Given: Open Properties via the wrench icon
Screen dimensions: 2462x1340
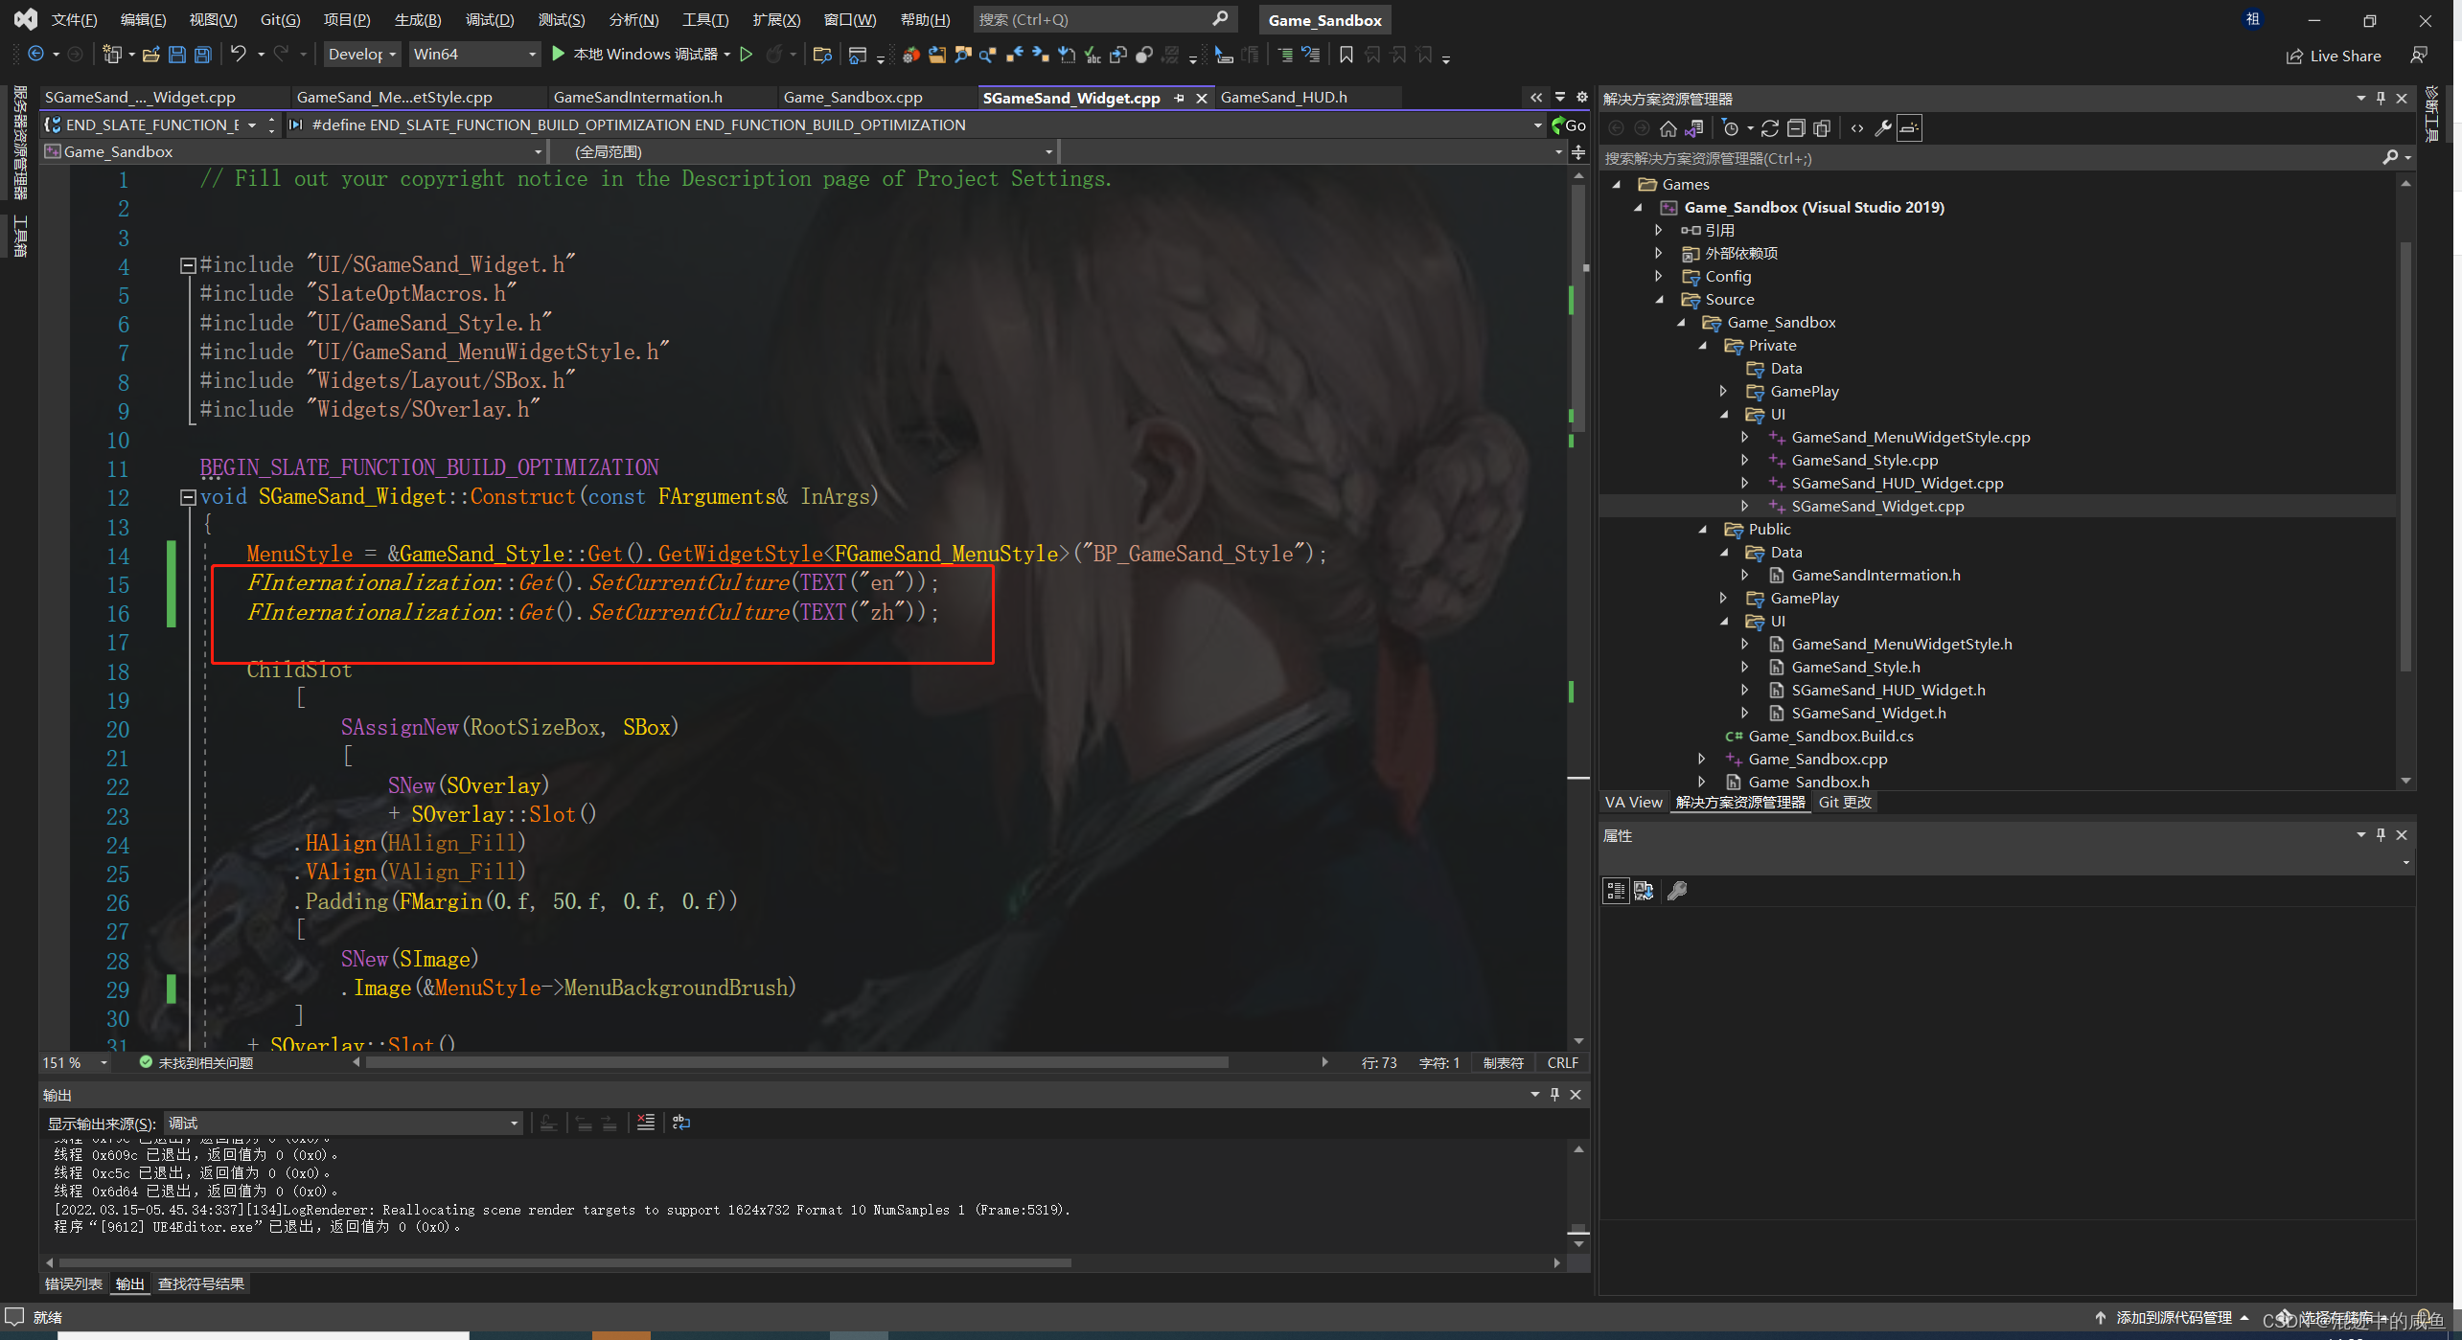Looking at the screenshot, I should pos(1883,128).
